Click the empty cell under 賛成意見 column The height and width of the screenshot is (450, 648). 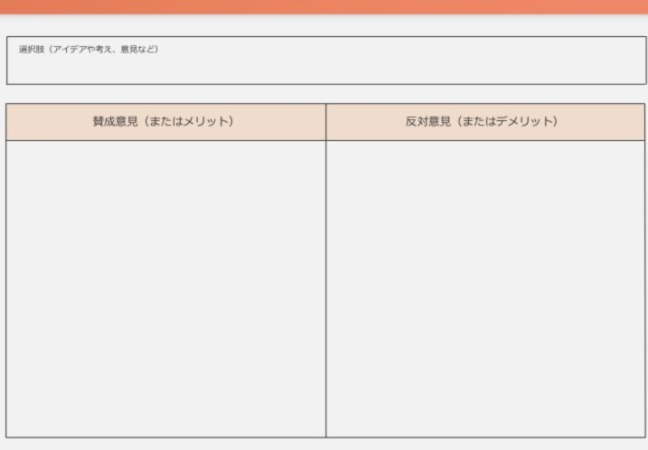[x=165, y=289]
